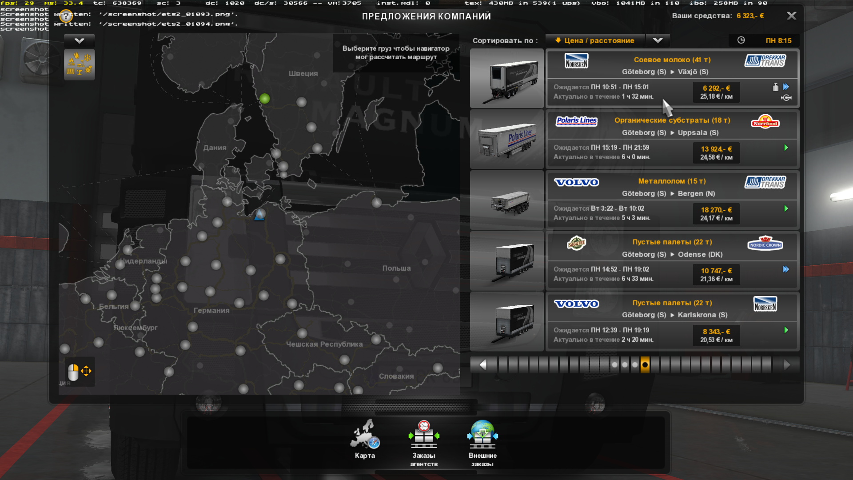Click the Odense palettes trailer thumbnail
The height and width of the screenshot is (480, 853).
507,261
